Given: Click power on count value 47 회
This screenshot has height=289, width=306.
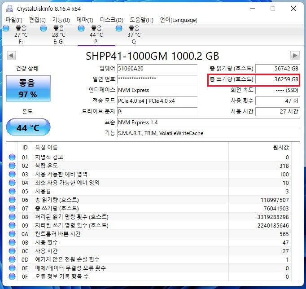Looking at the screenshot, I should [277, 101].
